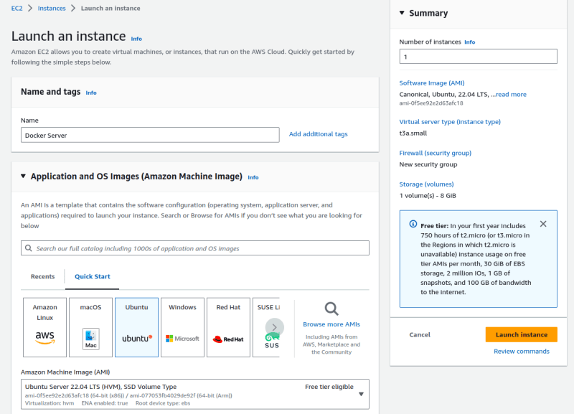Open the Amazon Machine Image dropdown

pyautogui.click(x=195, y=394)
